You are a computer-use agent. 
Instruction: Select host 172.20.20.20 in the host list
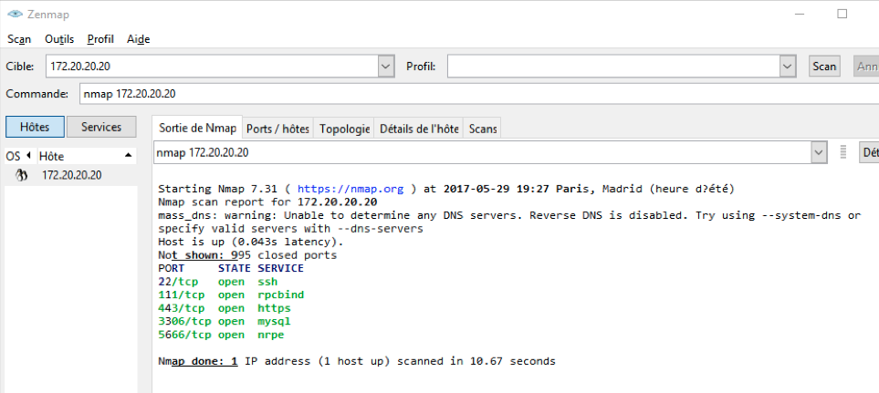pos(71,175)
